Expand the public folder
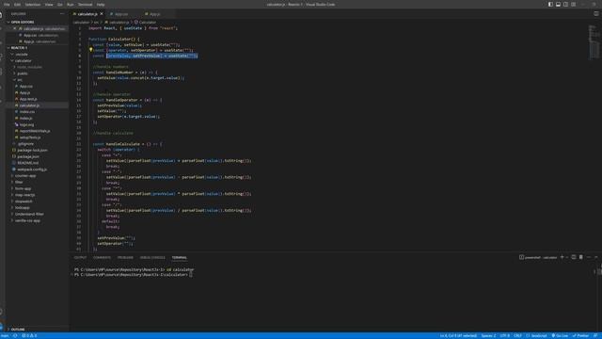This screenshot has width=602, height=339. tap(23, 73)
